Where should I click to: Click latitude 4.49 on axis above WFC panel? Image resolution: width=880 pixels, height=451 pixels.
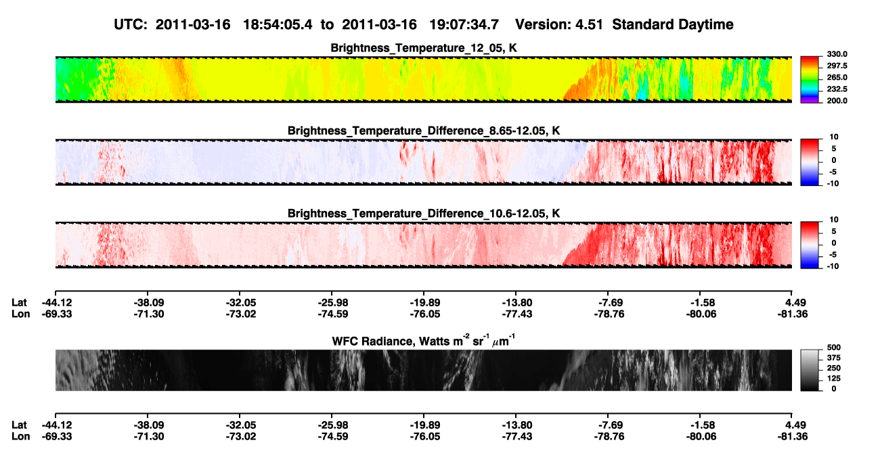click(794, 303)
